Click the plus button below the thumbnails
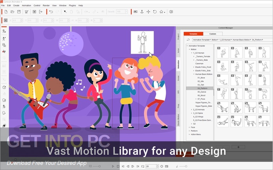Image resolution: width=273 pixels, height=170 pixels. click(238, 147)
